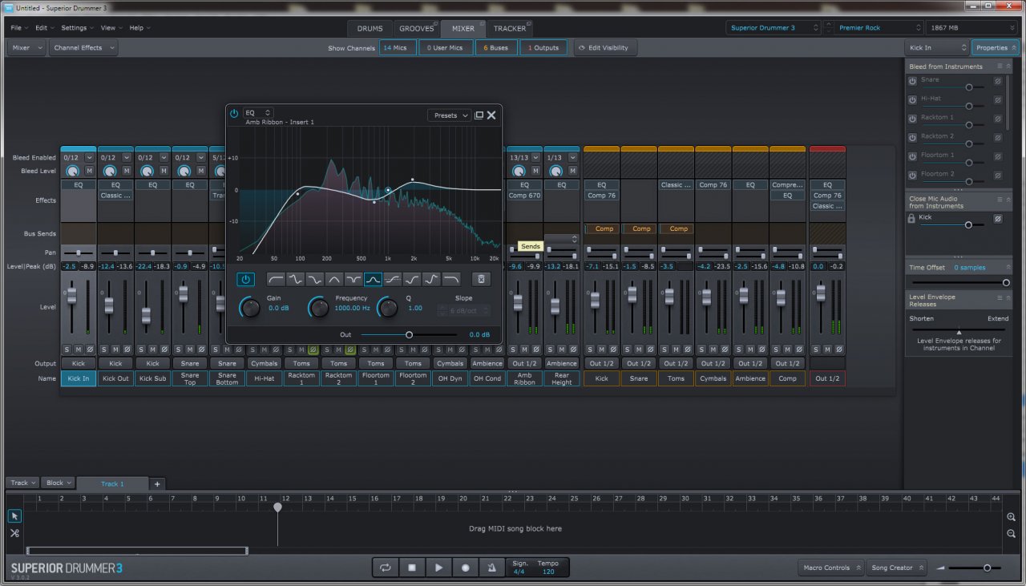Close the EQ insert window
Screen dimensions: 1026x586
[491, 115]
